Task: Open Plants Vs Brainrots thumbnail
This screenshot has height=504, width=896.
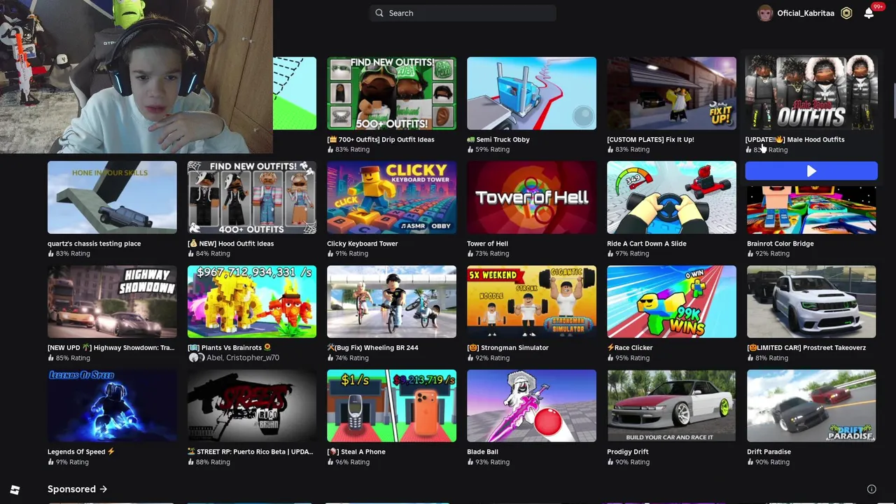Action: [x=251, y=302]
